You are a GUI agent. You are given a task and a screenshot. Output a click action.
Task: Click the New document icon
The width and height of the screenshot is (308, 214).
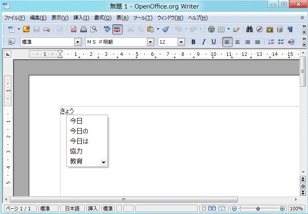coord(11,30)
